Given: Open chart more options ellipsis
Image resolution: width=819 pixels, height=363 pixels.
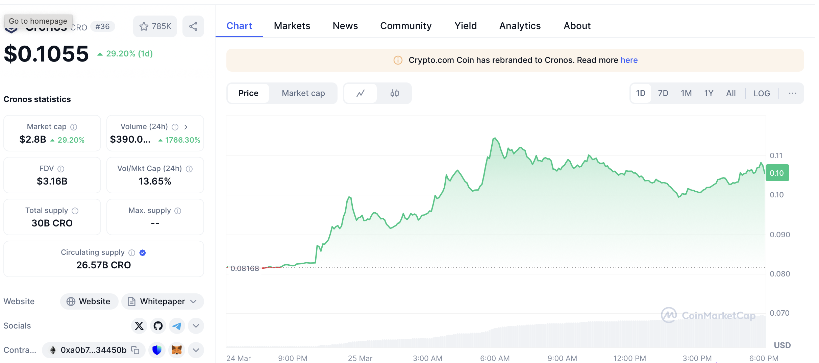Looking at the screenshot, I should [792, 93].
